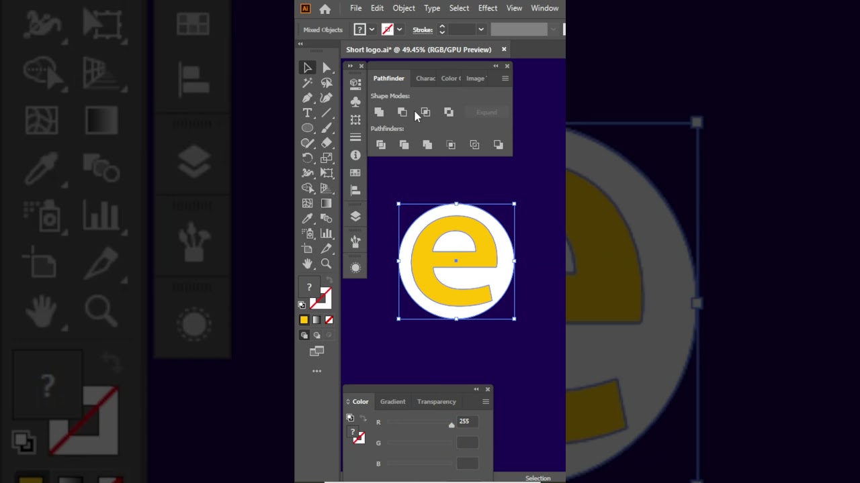The width and height of the screenshot is (860, 483).
Task: Choose the Shaper tool
Action: pos(308,143)
